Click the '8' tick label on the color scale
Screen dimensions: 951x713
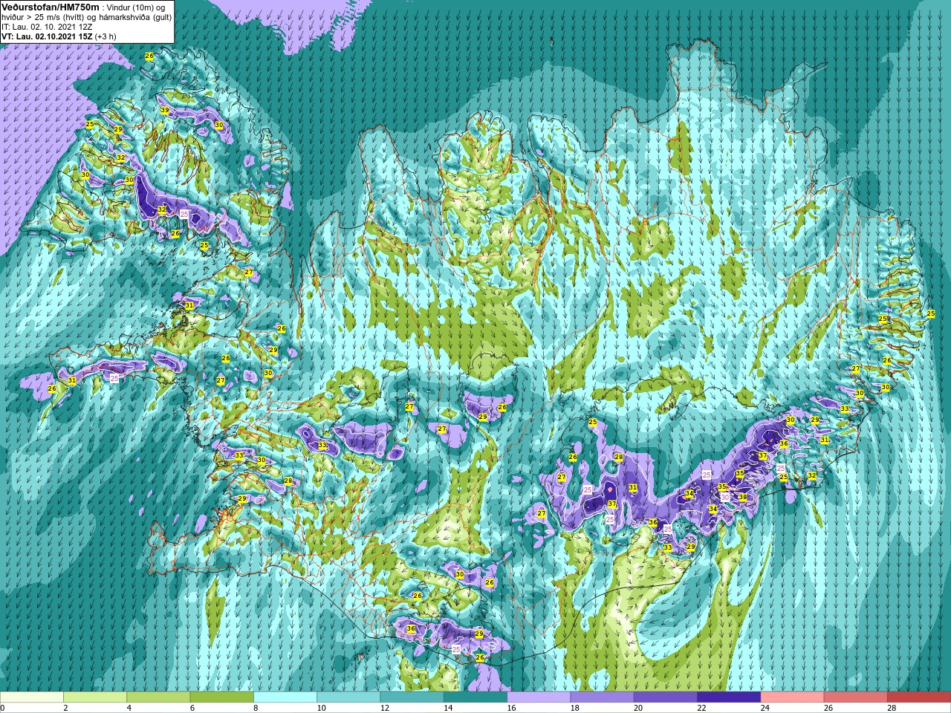point(256,708)
